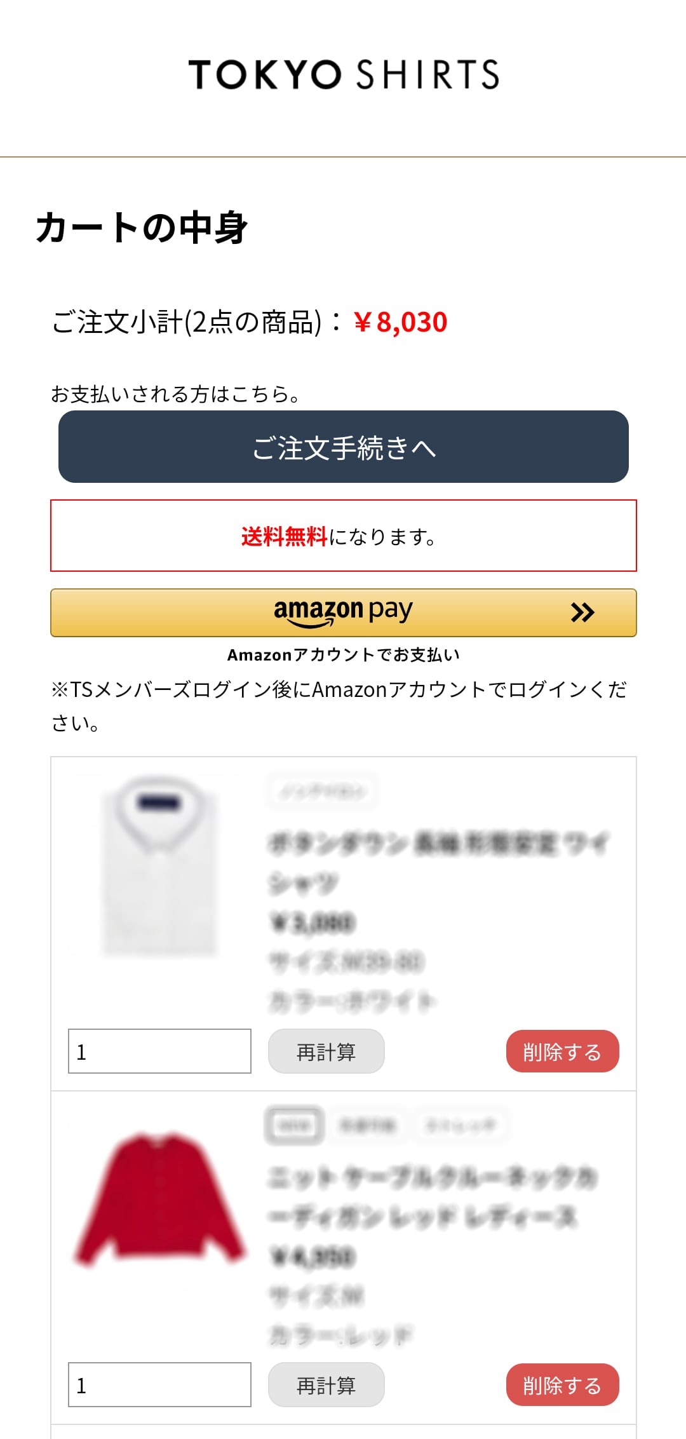Tap the NEW badge on the cardigan
The image size is (686, 1439).
click(295, 1126)
